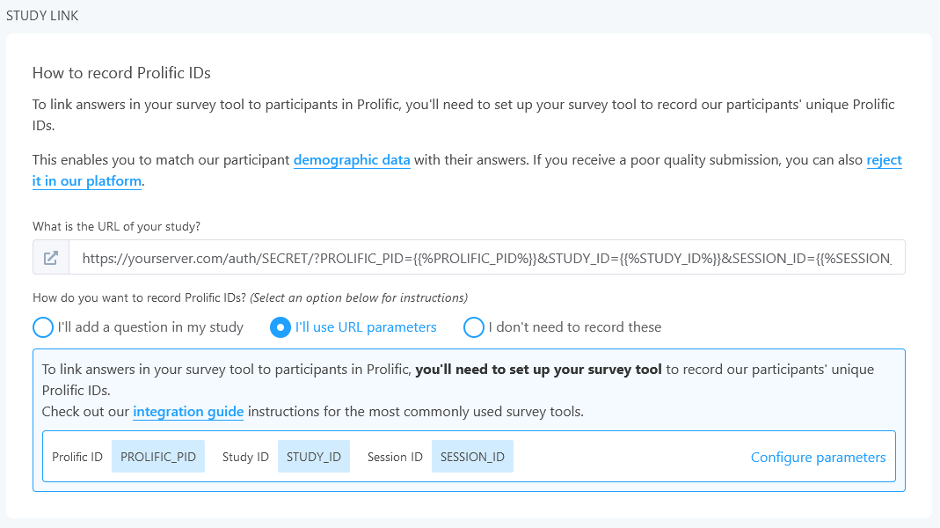Select "I don't need to record these"

474,326
